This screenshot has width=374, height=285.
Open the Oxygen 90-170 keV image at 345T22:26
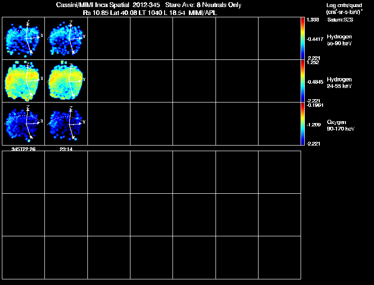(x=23, y=124)
